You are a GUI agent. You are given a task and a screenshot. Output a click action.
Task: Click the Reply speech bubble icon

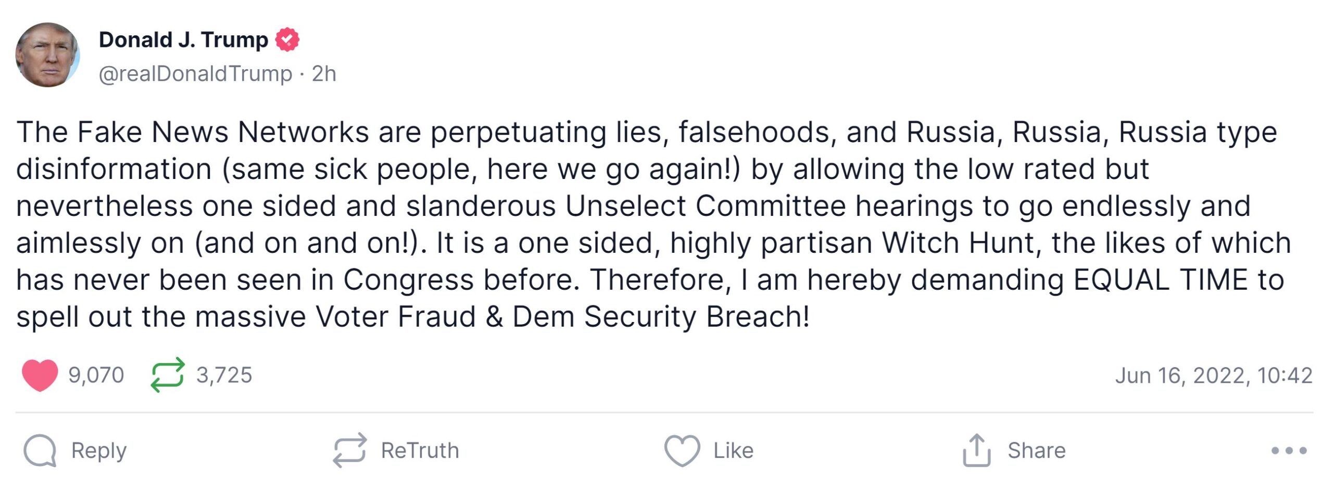coord(40,450)
